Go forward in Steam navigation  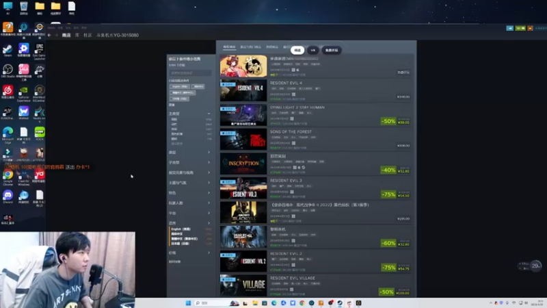point(56,36)
